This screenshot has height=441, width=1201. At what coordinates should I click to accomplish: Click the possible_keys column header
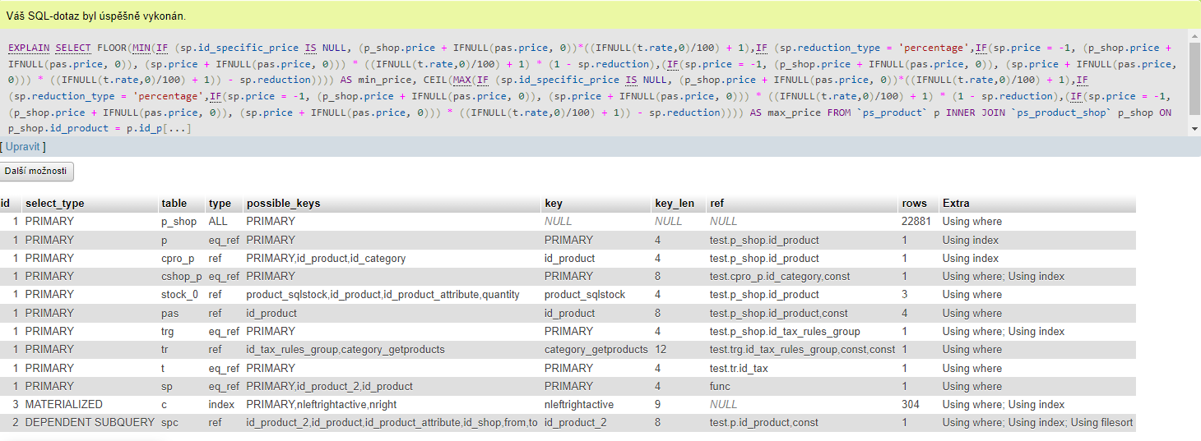pos(283,203)
